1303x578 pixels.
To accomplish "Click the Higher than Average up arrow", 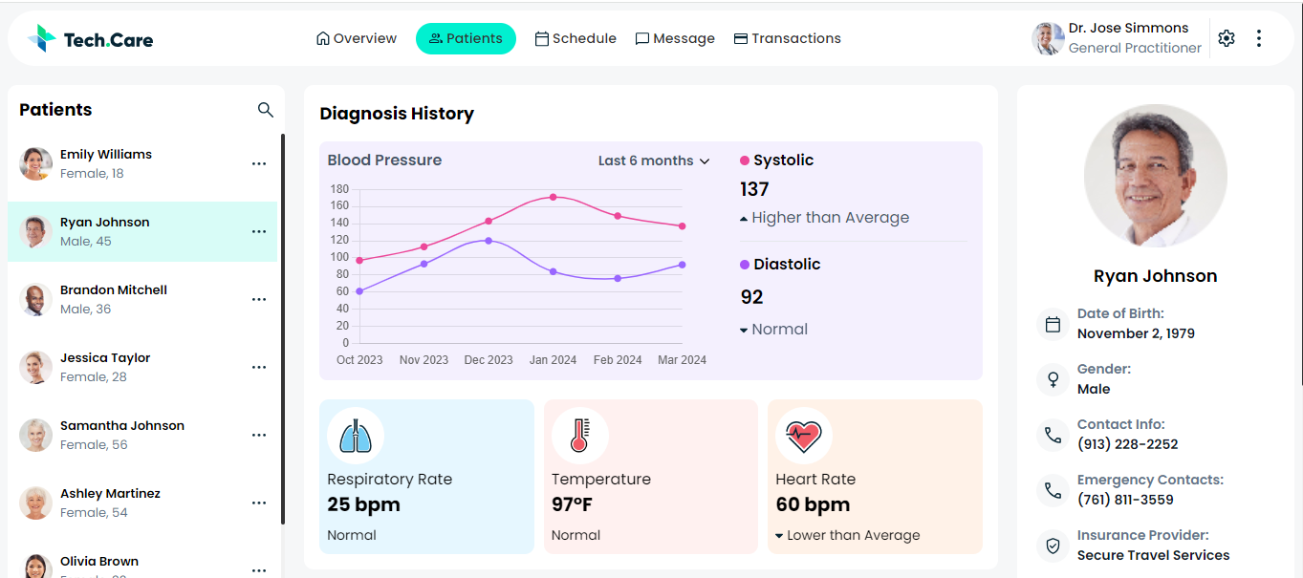I will click(744, 219).
